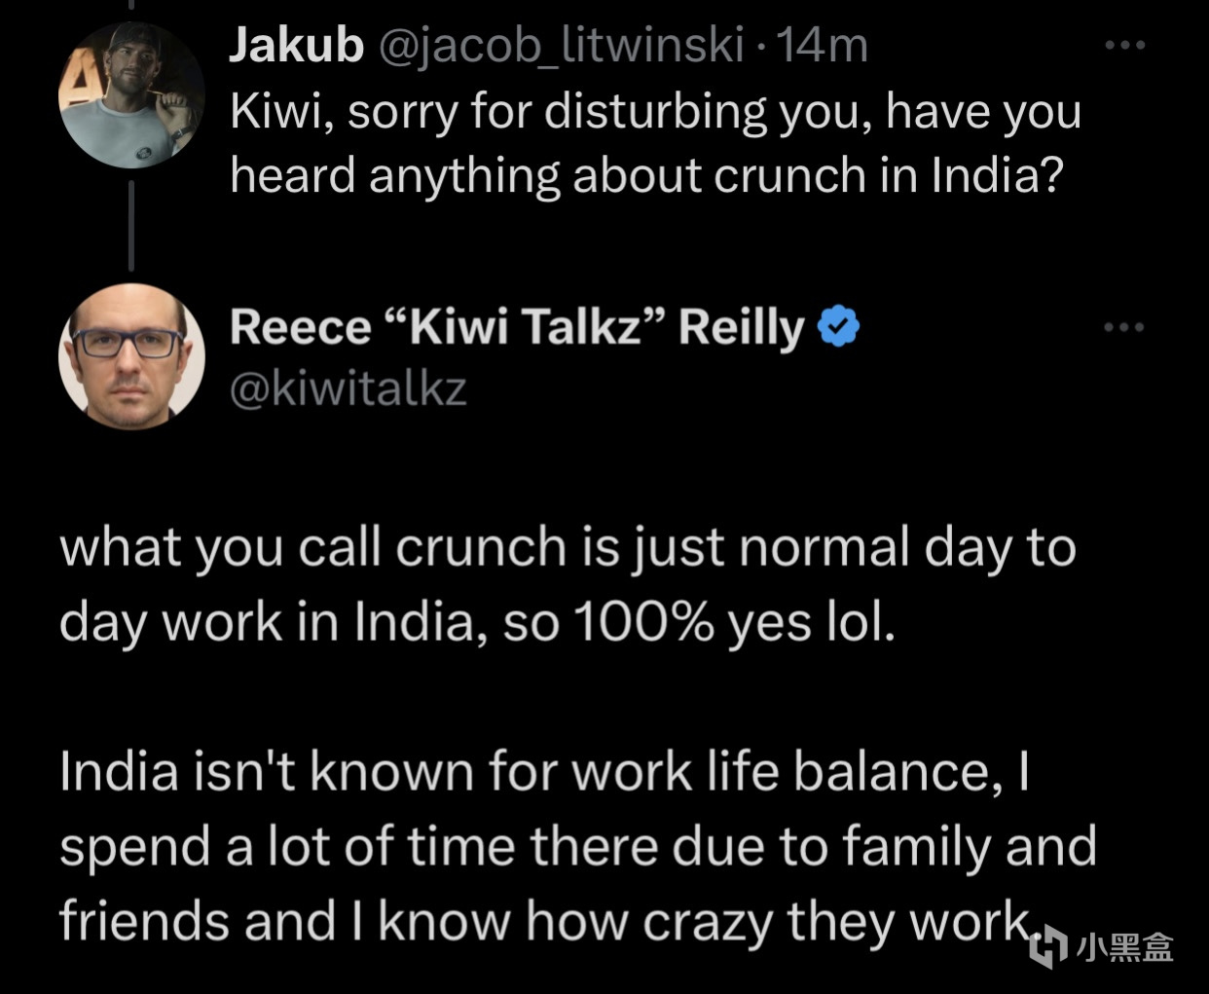Open the @kiwitalkz handle
1209x994 pixels.
348,390
